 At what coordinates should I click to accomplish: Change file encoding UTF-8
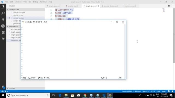click(x=153, y=91)
